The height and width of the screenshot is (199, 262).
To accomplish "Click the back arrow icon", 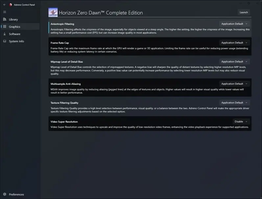I will coord(5,5).
